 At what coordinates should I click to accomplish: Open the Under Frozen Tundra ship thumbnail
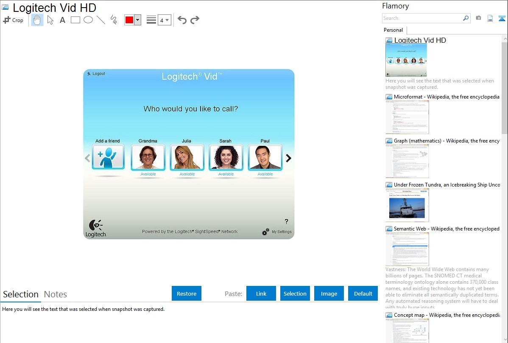pos(407,205)
